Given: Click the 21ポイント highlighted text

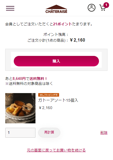Looking at the screenshot, I should (x=62, y=24).
